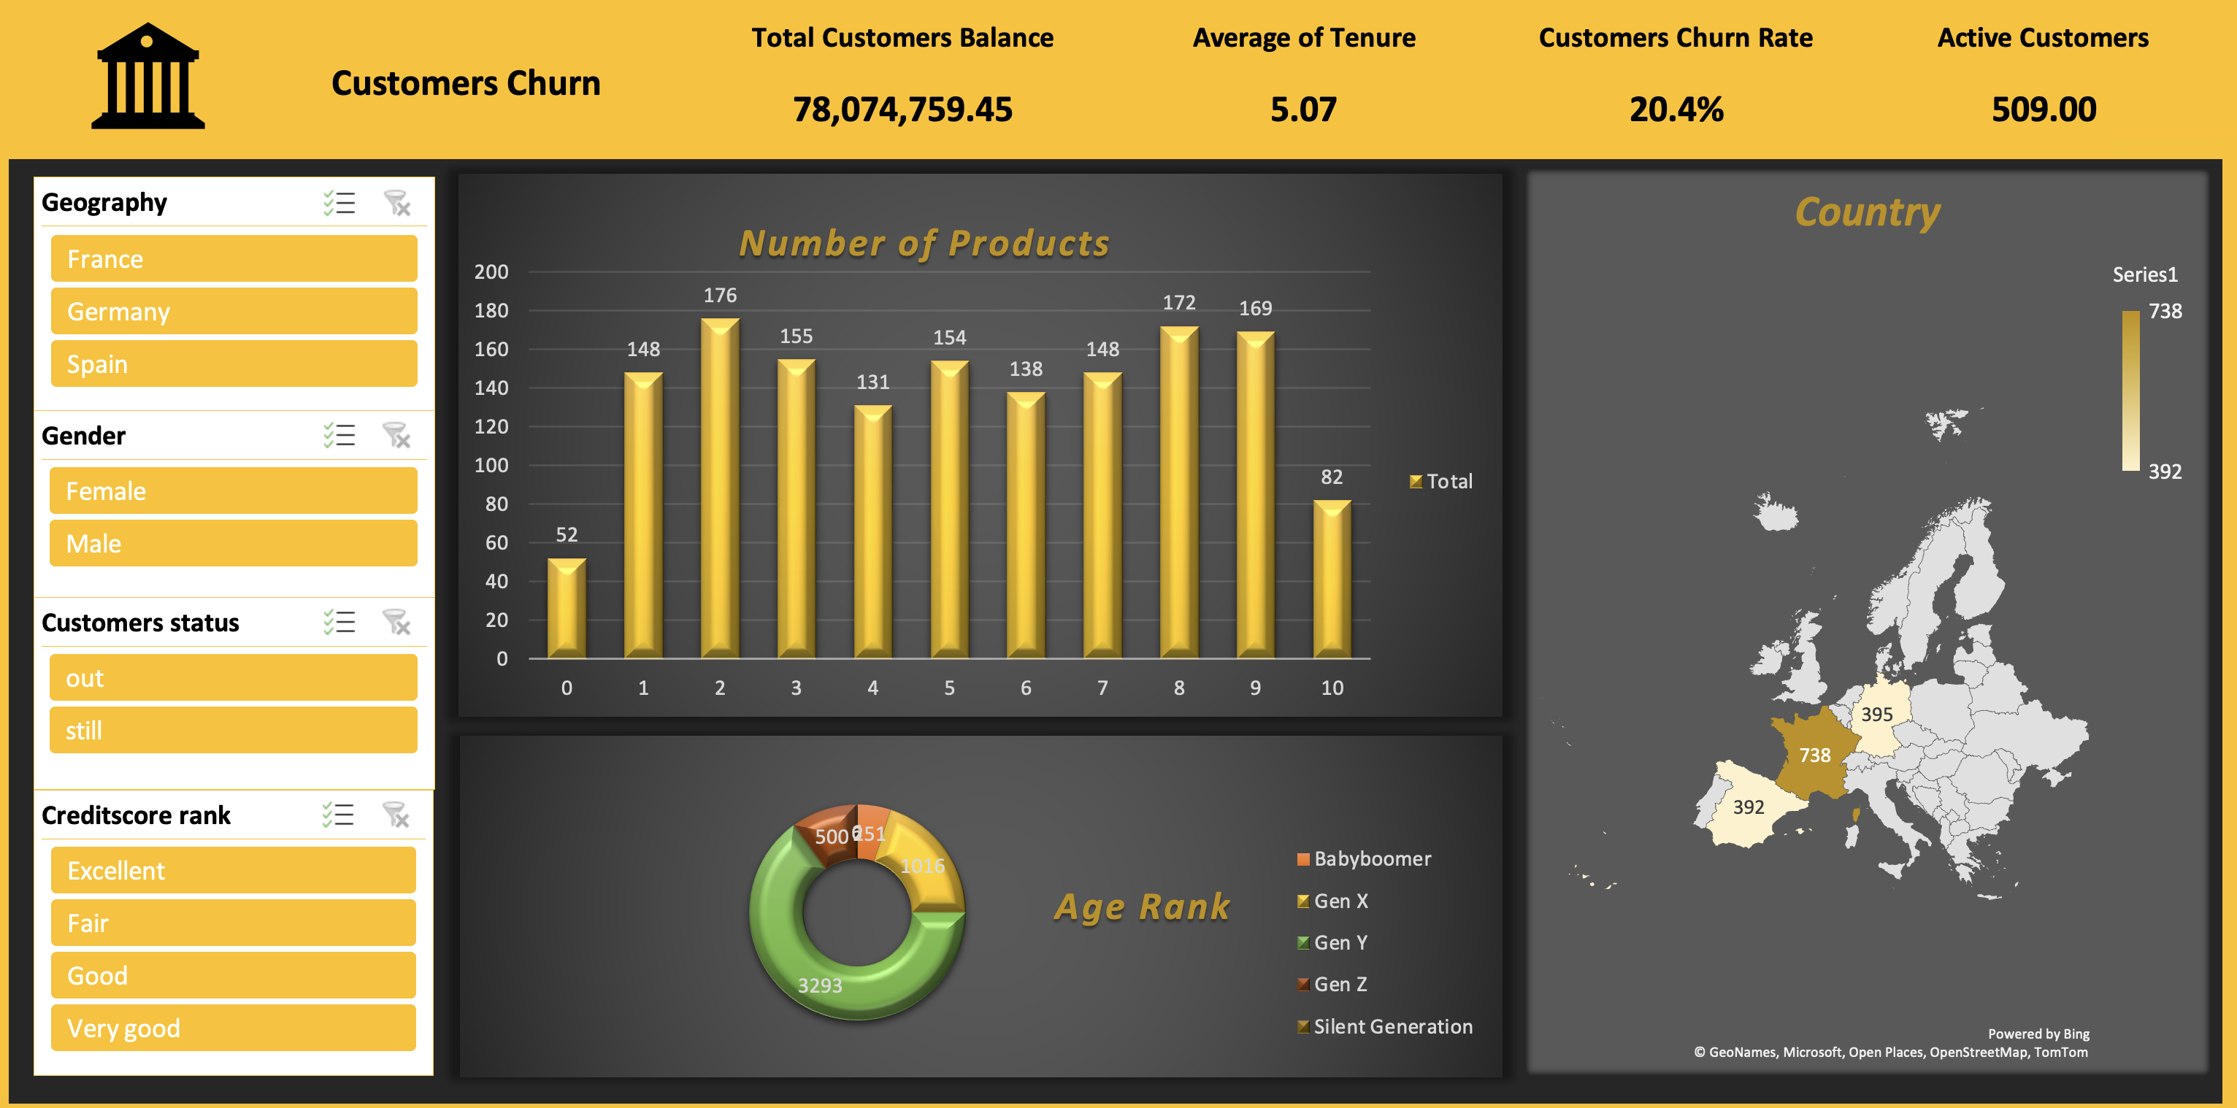Select the bar for 10 products
Image resolution: width=2237 pixels, height=1108 pixels.
tap(1331, 580)
